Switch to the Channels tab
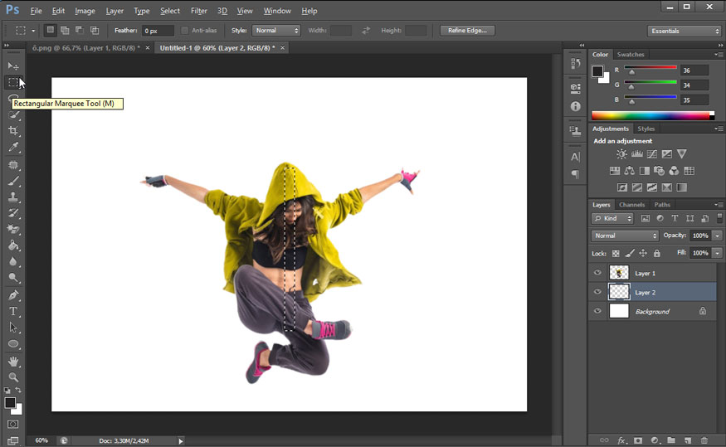 click(631, 205)
